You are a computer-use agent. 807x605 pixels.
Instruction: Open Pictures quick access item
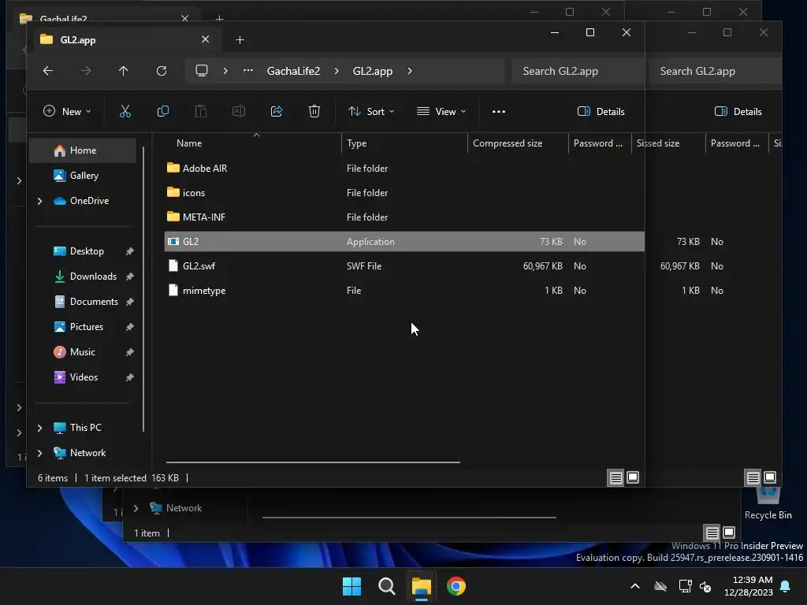coord(82,327)
